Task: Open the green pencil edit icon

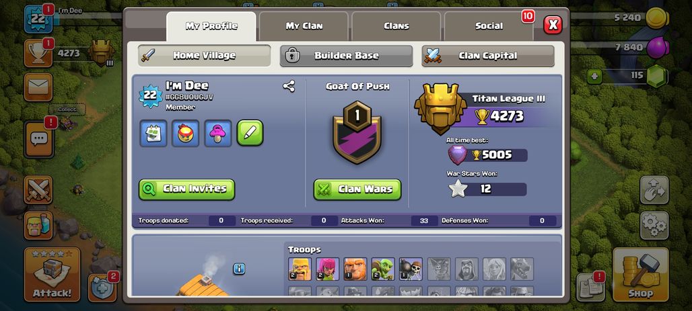Action: pyautogui.click(x=250, y=132)
